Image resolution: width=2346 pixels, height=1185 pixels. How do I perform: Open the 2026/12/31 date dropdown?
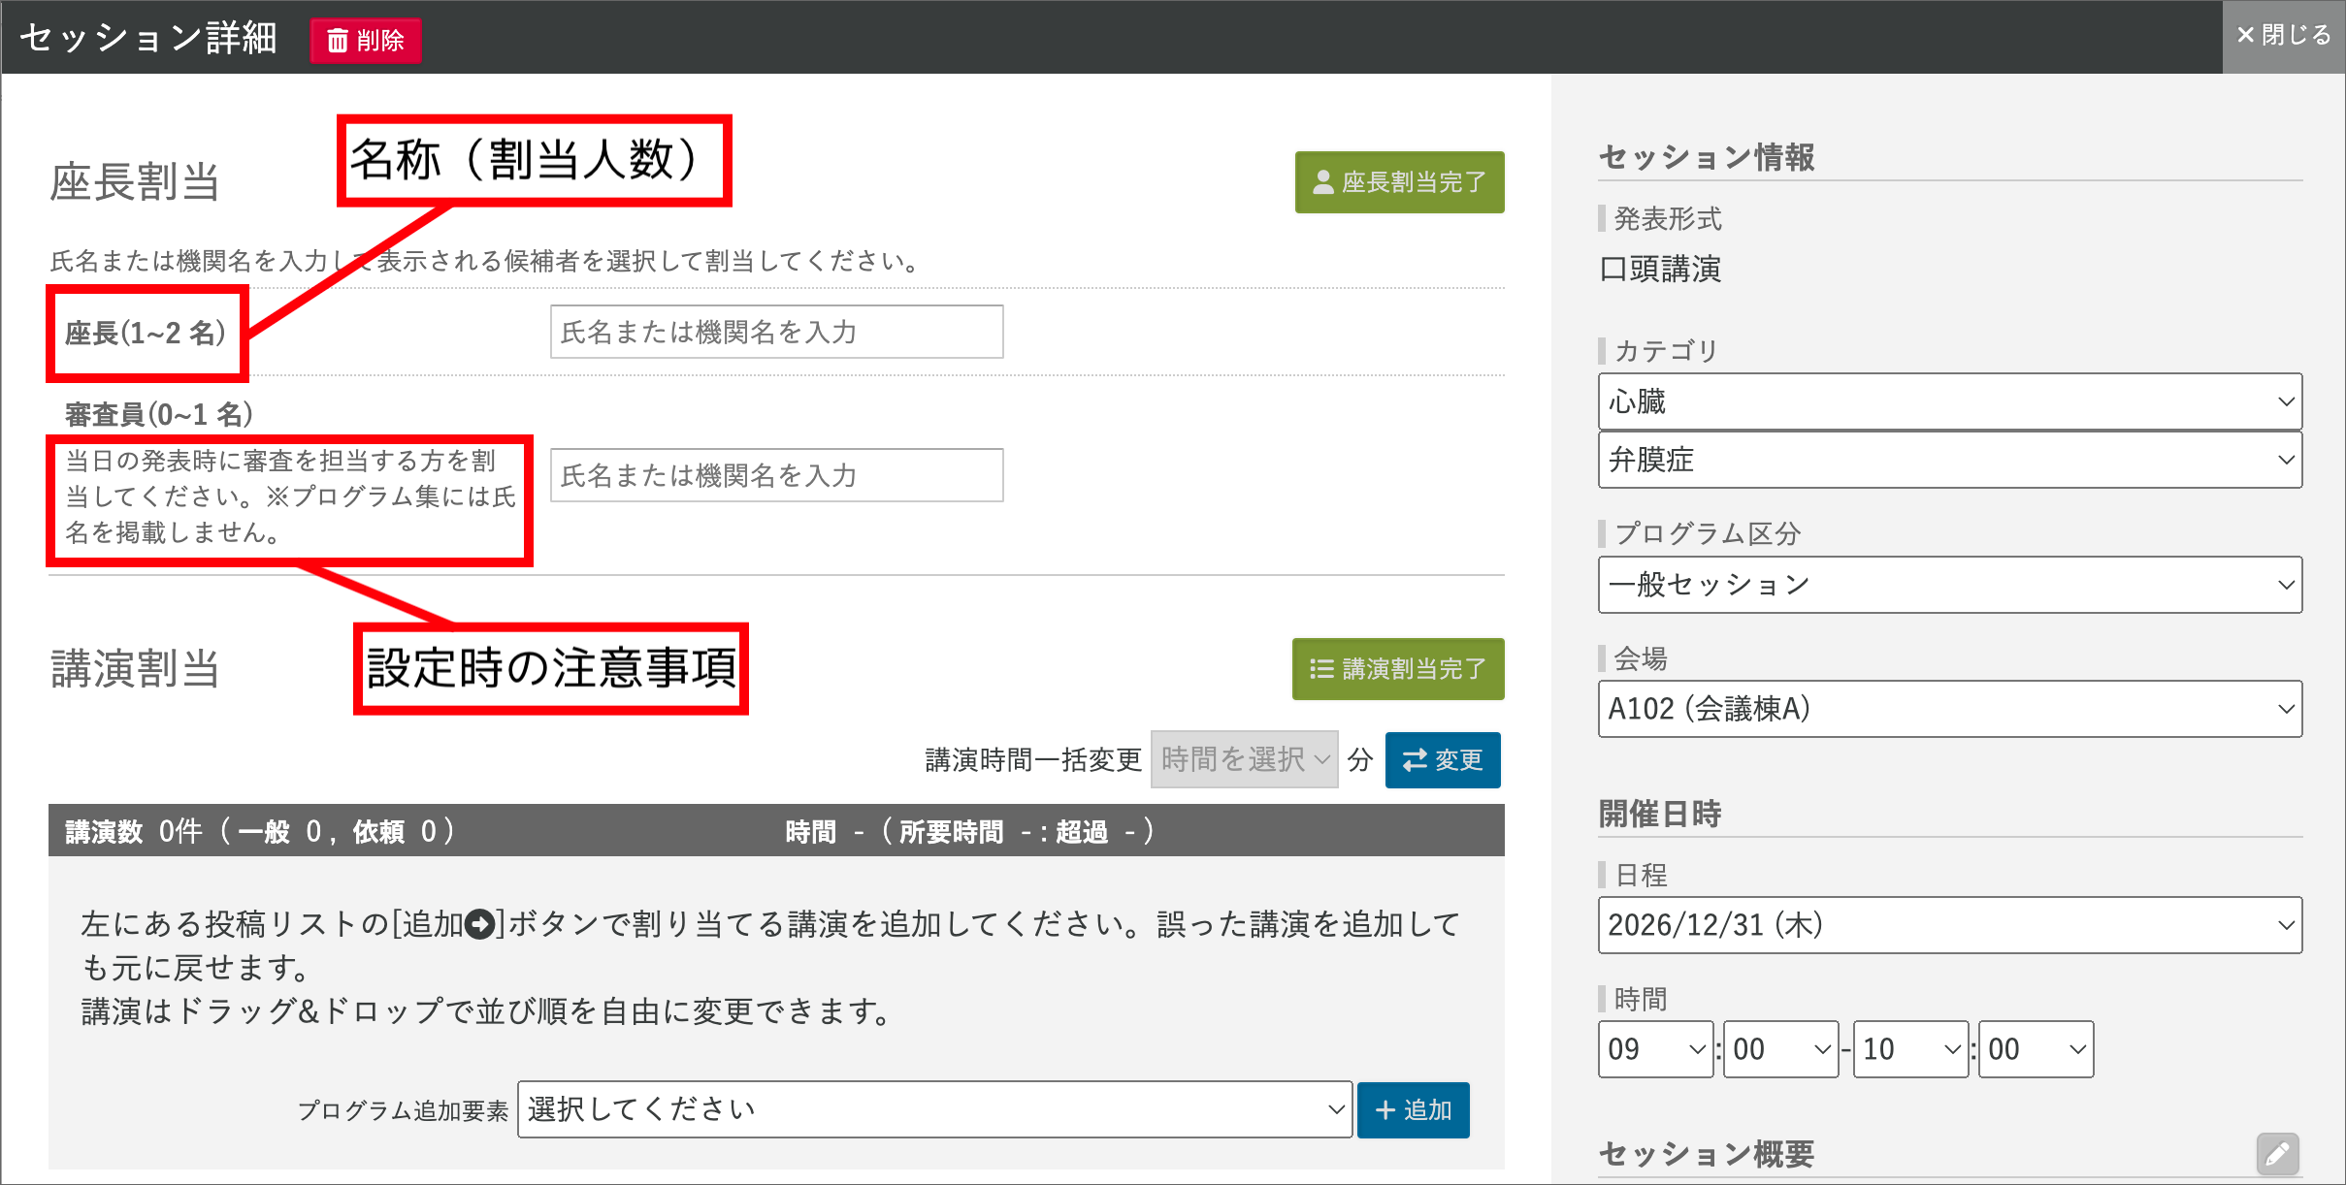tap(1949, 925)
